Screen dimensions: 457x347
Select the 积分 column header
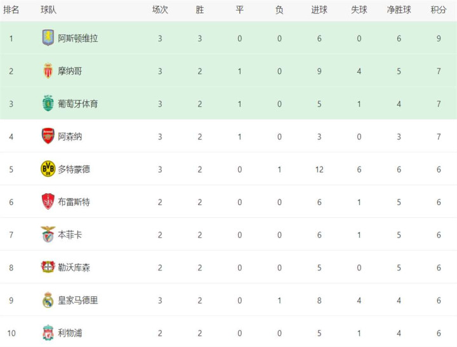pos(439,10)
